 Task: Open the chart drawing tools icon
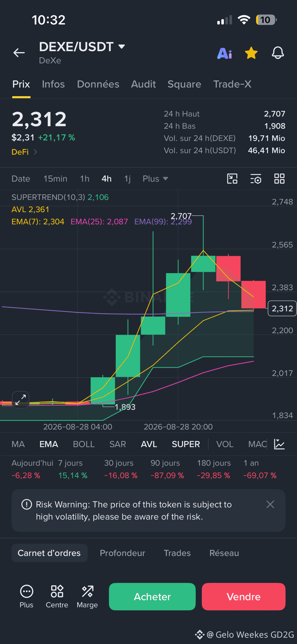[x=232, y=179]
